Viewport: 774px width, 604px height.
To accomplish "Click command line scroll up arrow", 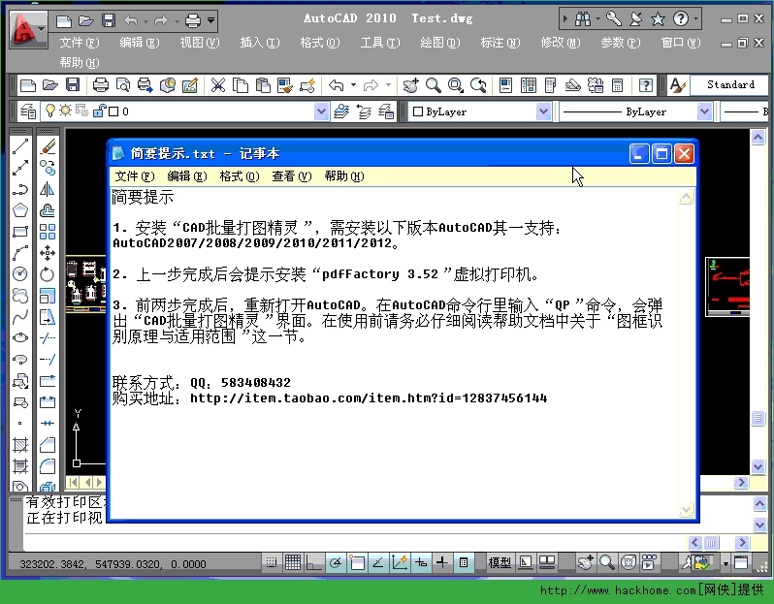I will 759,503.
